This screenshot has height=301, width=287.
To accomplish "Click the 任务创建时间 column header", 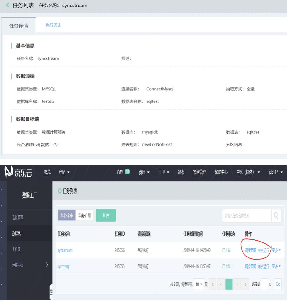I will (193, 234).
